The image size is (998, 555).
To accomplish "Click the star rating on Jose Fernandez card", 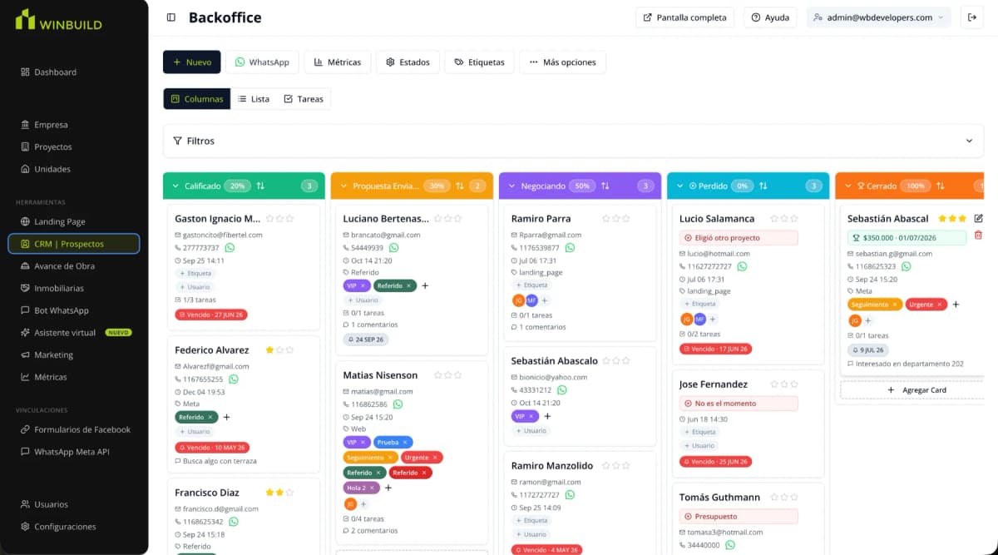I will [784, 384].
